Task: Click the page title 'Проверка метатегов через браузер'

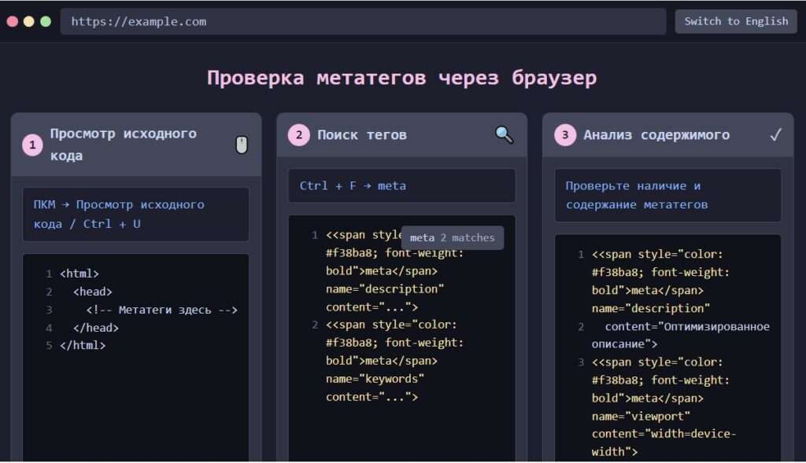Action: [x=402, y=78]
